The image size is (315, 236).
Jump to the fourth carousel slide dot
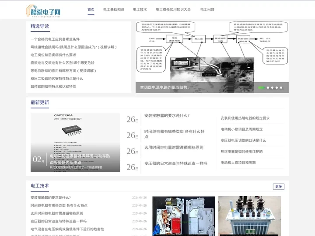click(x=277, y=88)
